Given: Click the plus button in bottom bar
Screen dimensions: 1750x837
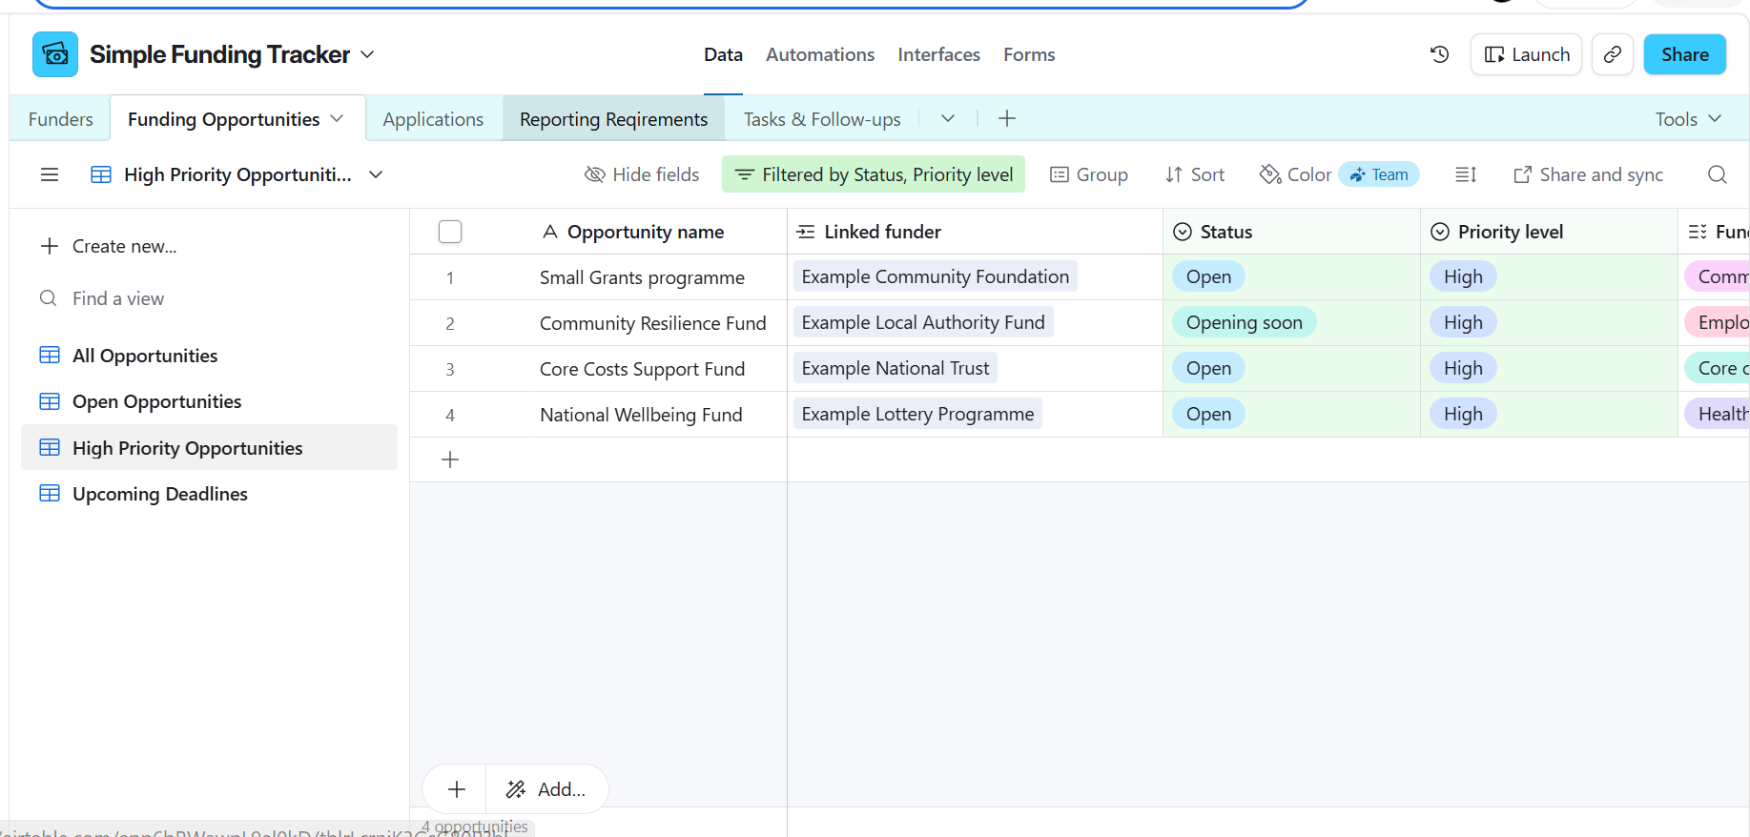Looking at the screenshot, I should [457, 789].
